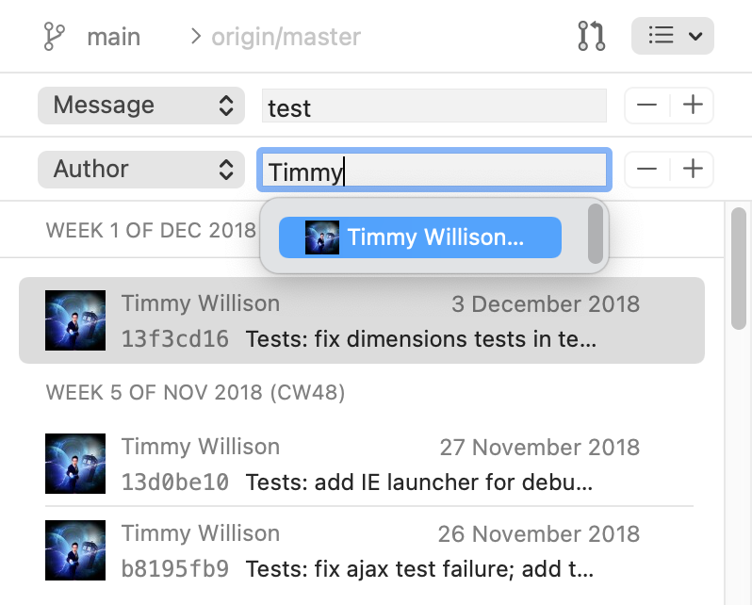Click the branch icon beside main

tap(53, 38)
